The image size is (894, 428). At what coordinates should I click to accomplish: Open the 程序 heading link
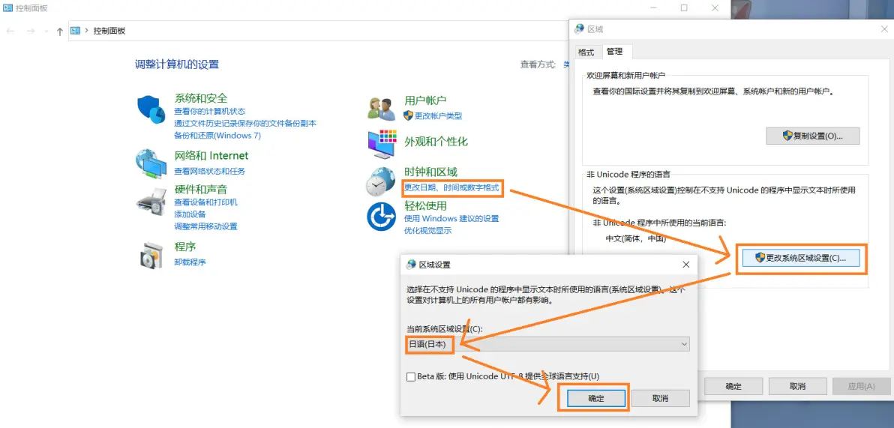pyautogui.click(x=184, y=247)
